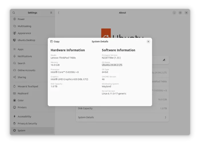The width and height of the screenshot is (200, 146).
Task: Select kernel version Linux 6.11.0-17-generic
Action: click(x=114, y=94)
